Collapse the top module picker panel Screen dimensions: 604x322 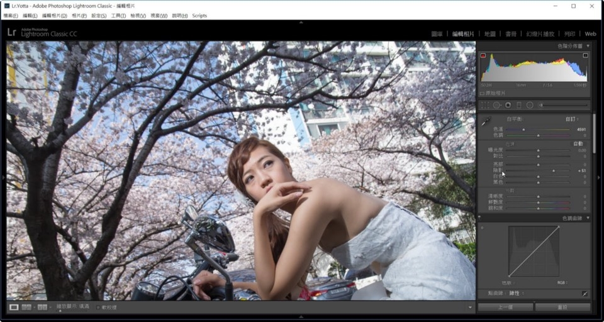pos(301,23)
